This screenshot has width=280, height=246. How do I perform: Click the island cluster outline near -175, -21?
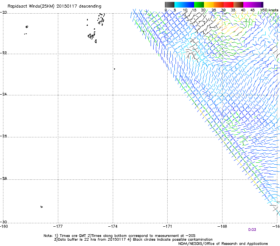point(92,36)
